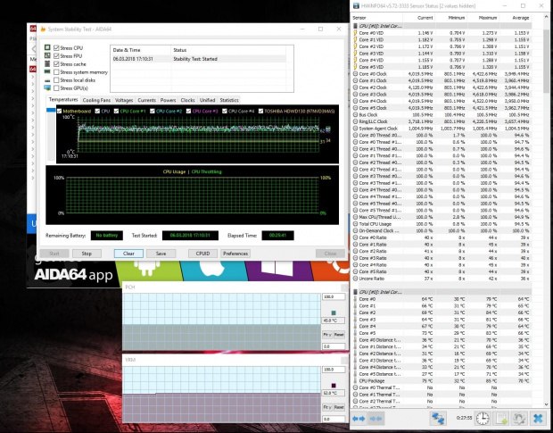Click HWiNFO expand layout arrows icon
This screenshot has height=433, width=553.
point(359,419)
